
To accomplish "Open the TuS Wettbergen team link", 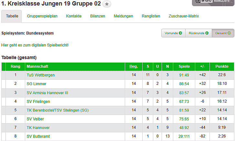I will coord(41,75).
